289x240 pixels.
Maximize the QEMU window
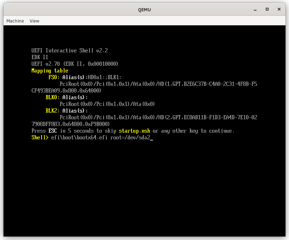point(267,9)
